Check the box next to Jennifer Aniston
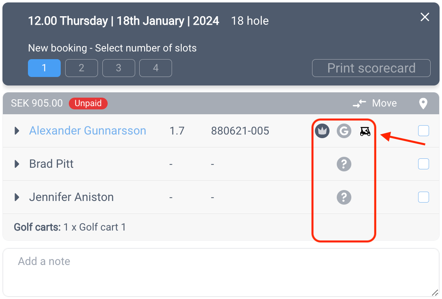 click(x=423, y=197)
